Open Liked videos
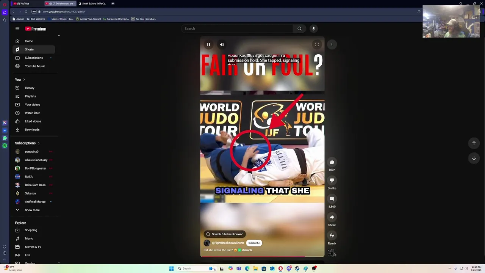 (x=34, y=121)
